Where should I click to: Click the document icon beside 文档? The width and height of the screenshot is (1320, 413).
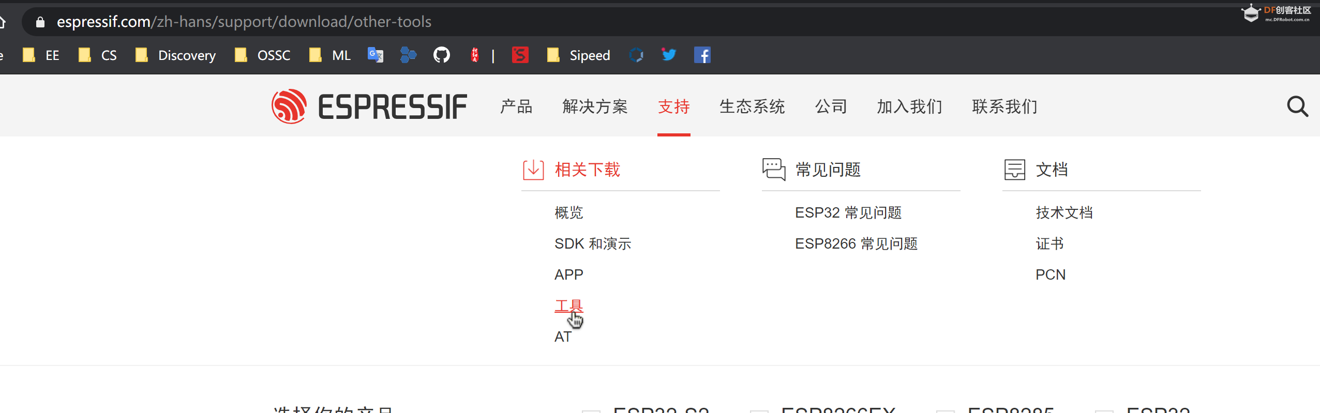pos(1014,170)
